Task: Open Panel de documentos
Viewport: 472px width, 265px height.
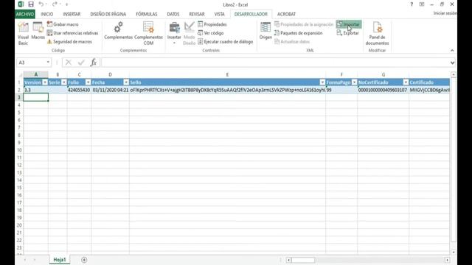Action: (x=377, y=34)
